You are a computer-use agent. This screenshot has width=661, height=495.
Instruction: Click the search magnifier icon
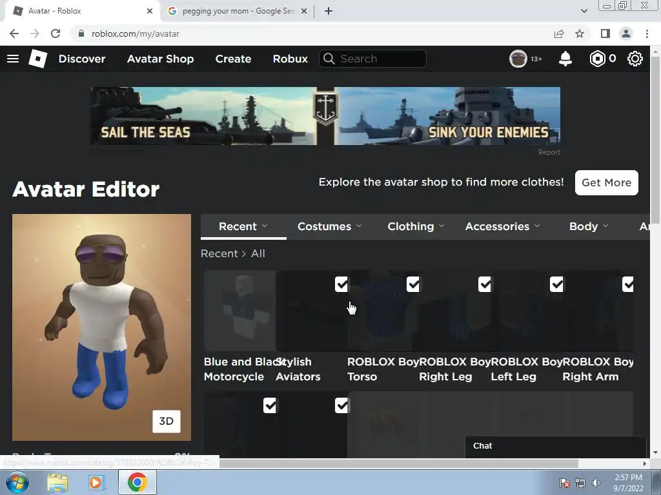[329, 59]
